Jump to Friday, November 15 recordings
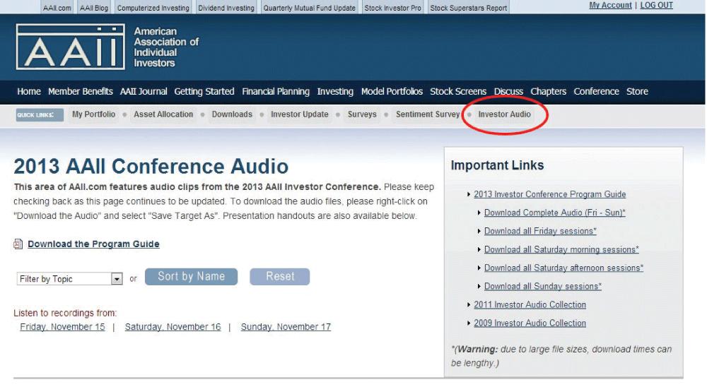The image size is (707, 387). pos(62,327)
